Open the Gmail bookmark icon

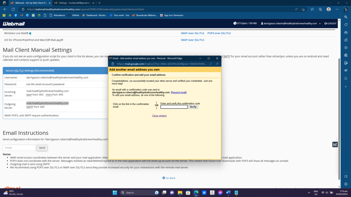22,15
